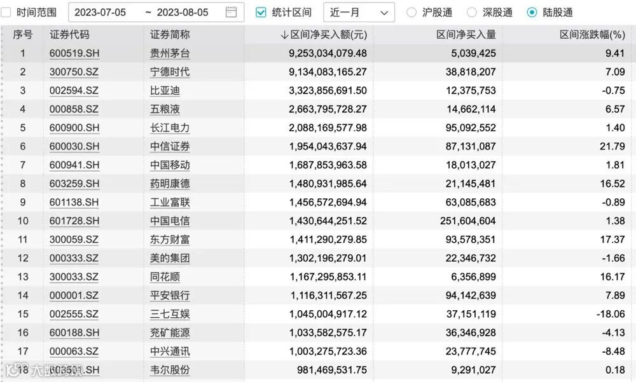This screenshot has height=382, width=636.
Task: Open 同花顺 stock name link
Action: pos(165,277)
